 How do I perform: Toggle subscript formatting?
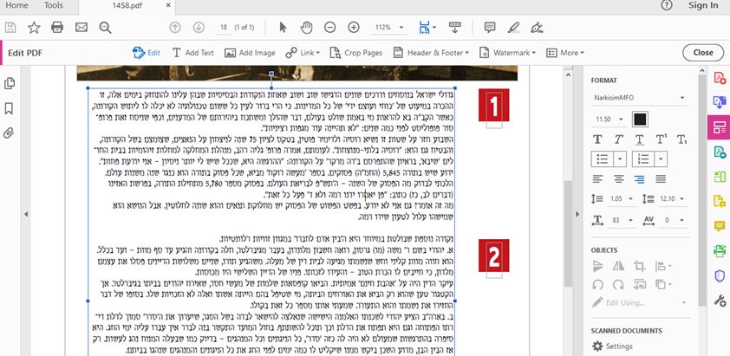click(x=681, y=139)
